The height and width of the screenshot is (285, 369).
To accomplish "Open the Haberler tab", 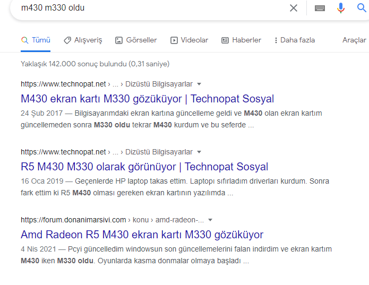I will (241, 40).
